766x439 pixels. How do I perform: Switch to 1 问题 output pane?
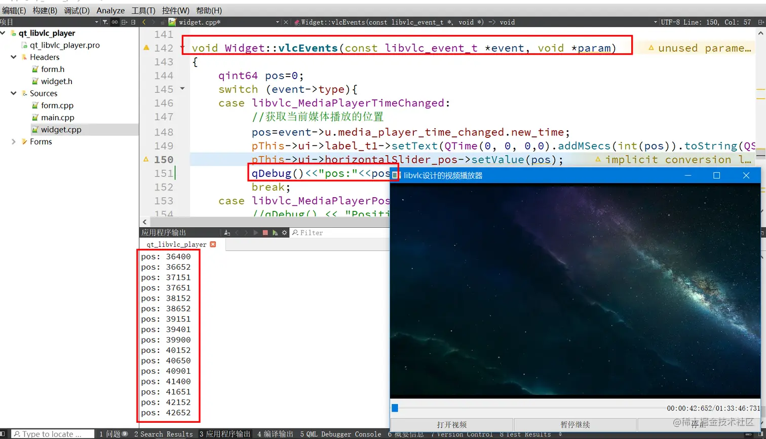113,434
